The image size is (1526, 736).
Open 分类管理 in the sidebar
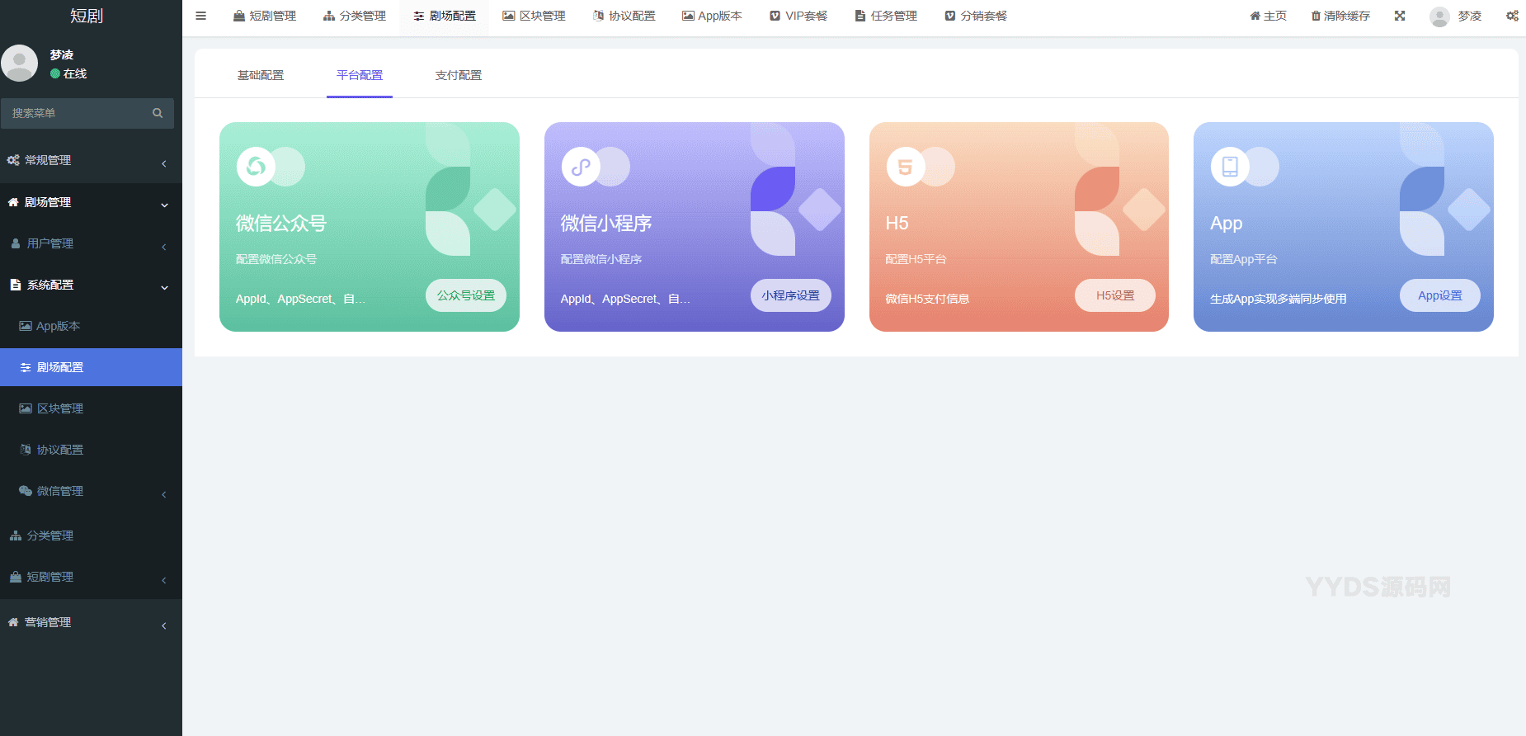[91, 535]
